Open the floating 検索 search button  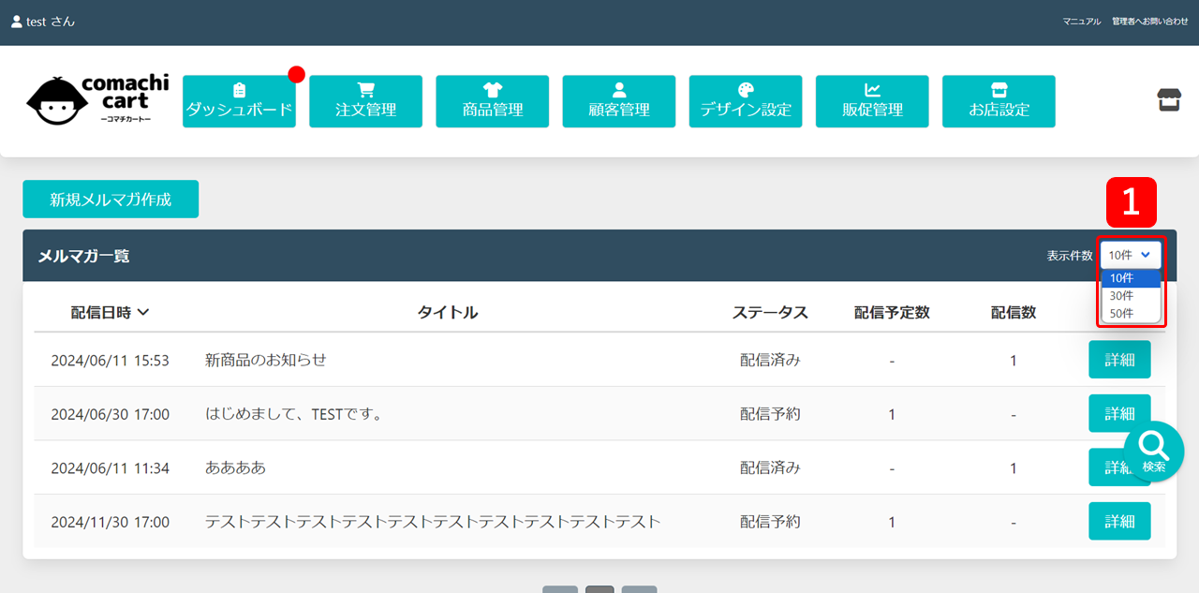1154,451
